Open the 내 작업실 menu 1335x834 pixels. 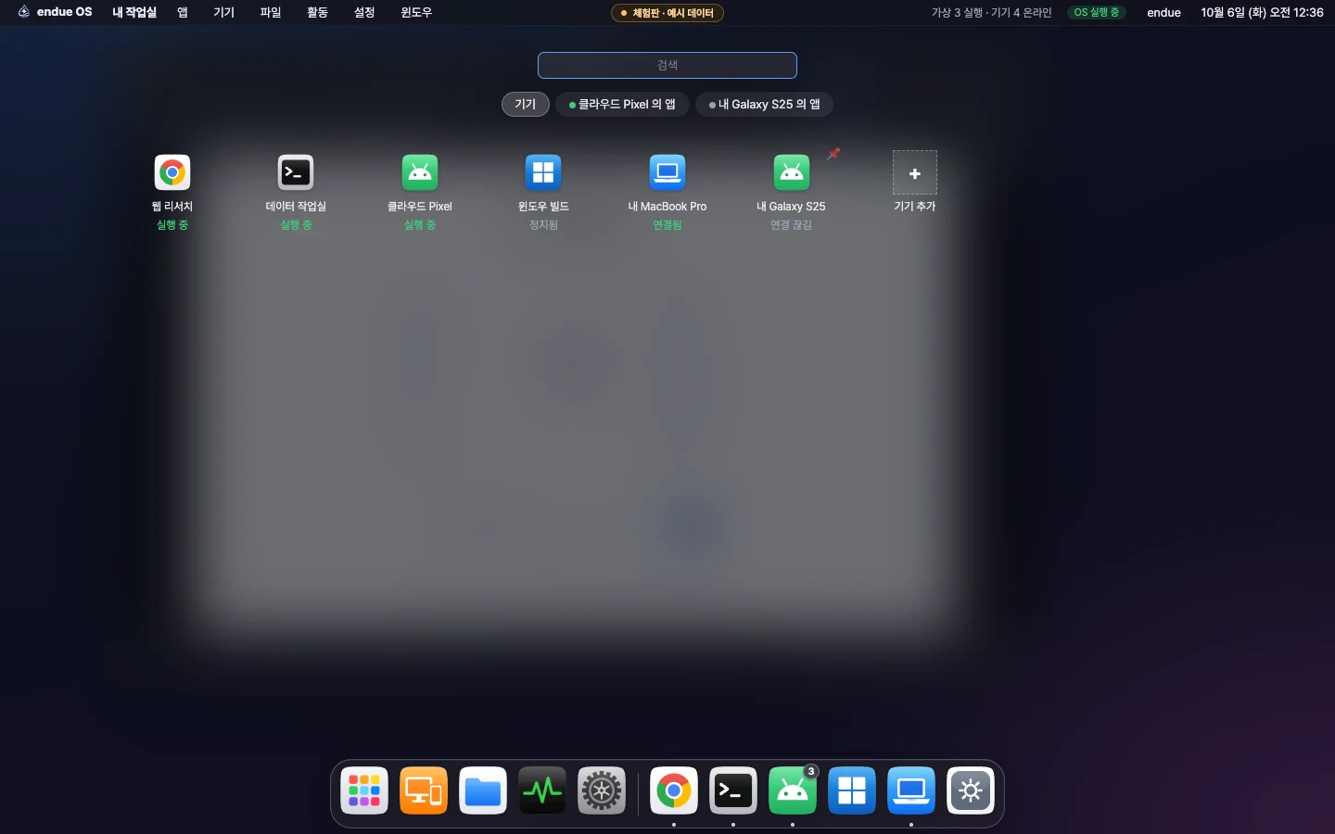(134, 12)
